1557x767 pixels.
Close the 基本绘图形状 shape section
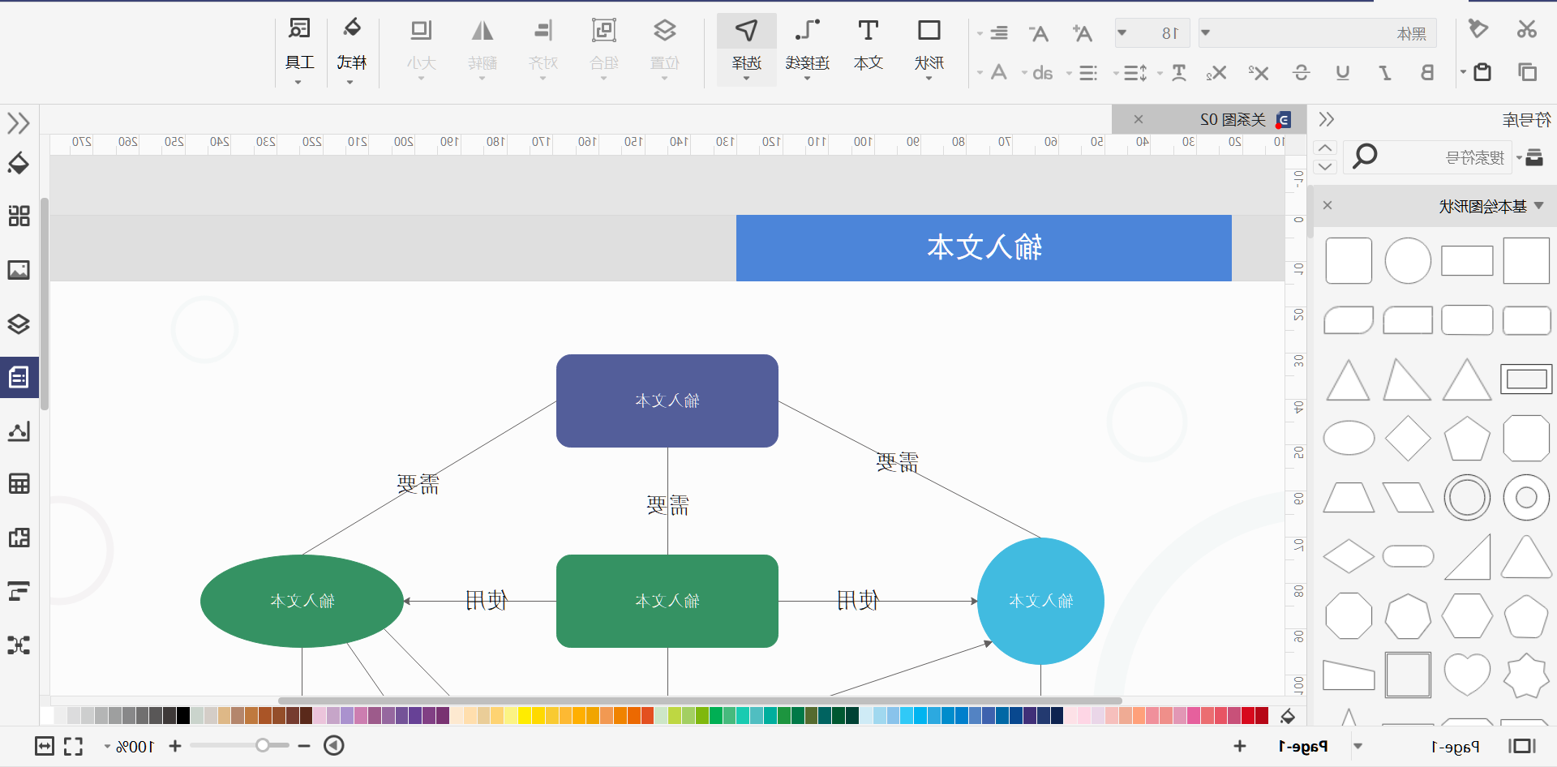point(1328,206)
